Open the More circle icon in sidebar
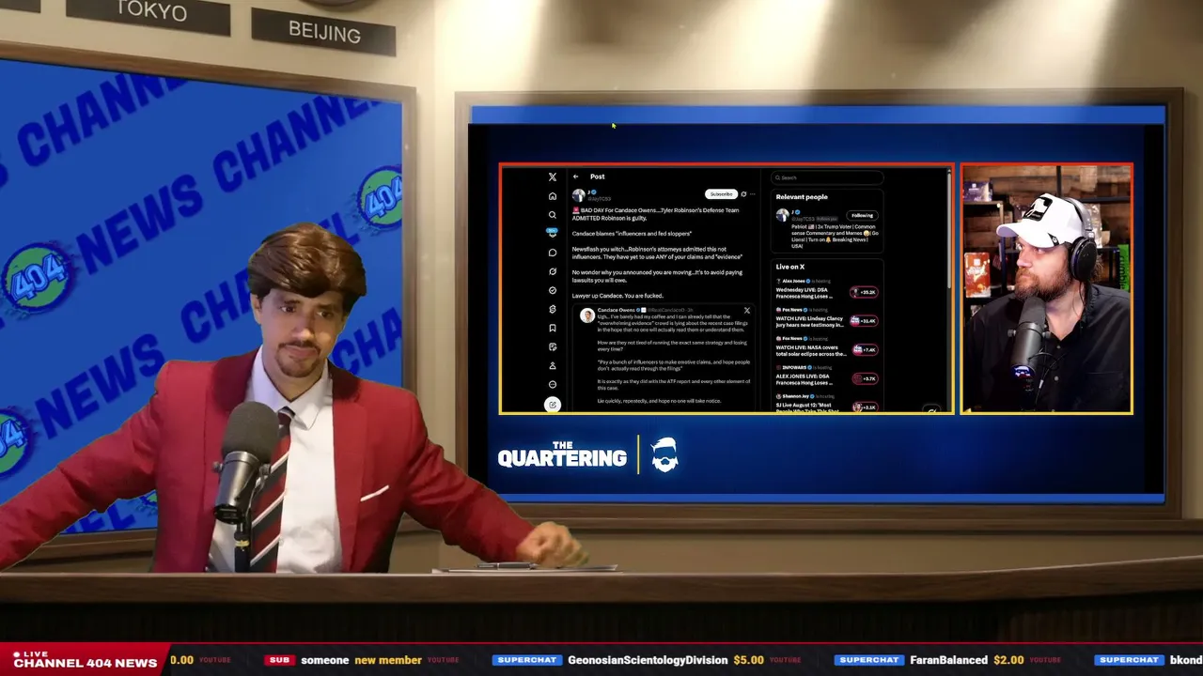Image resolution: width=1203 pixels, height=676 pixels. (x=553, y=384)
